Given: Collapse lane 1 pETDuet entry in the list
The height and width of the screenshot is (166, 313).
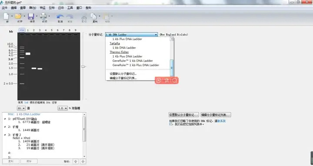Looking at the screenshot, I should [x=5, y=119].
